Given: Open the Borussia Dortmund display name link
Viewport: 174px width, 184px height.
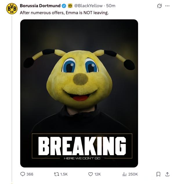Looking at the screenshot, I should tap(40, 6).
